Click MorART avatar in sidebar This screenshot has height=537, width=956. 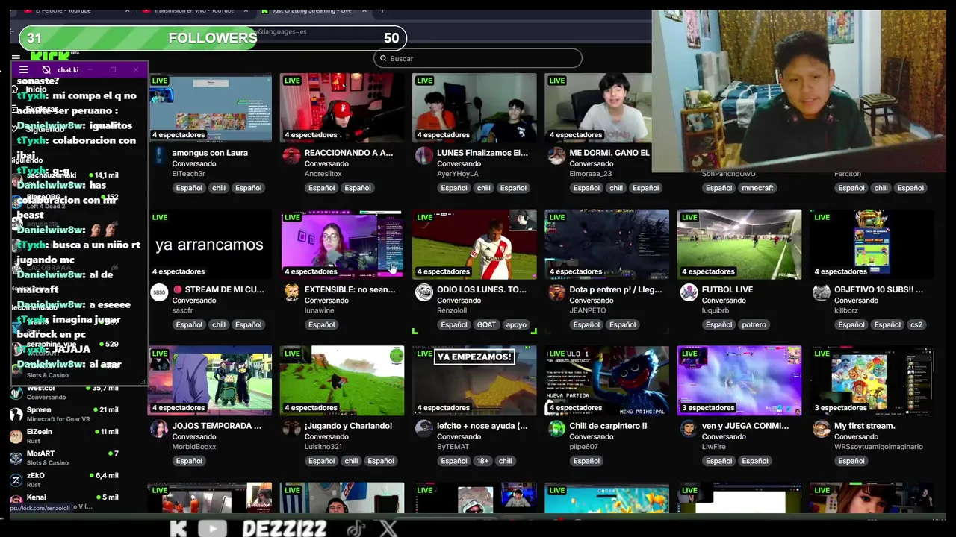click(x=16, y=458)
